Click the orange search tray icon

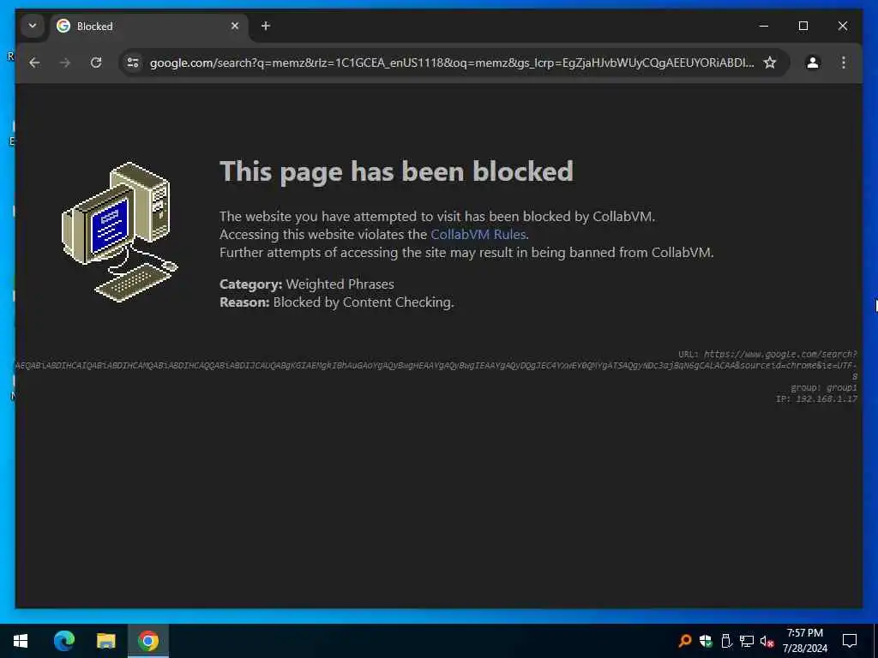684,641
